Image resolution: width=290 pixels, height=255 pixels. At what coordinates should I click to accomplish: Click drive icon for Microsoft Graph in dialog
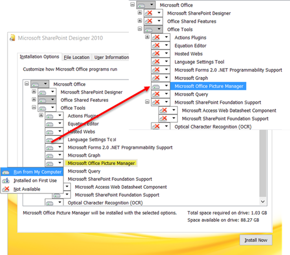point(50,156)
